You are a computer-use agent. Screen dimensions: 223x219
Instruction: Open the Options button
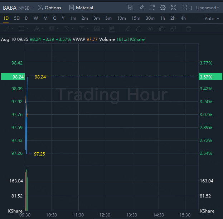point(49,8)
